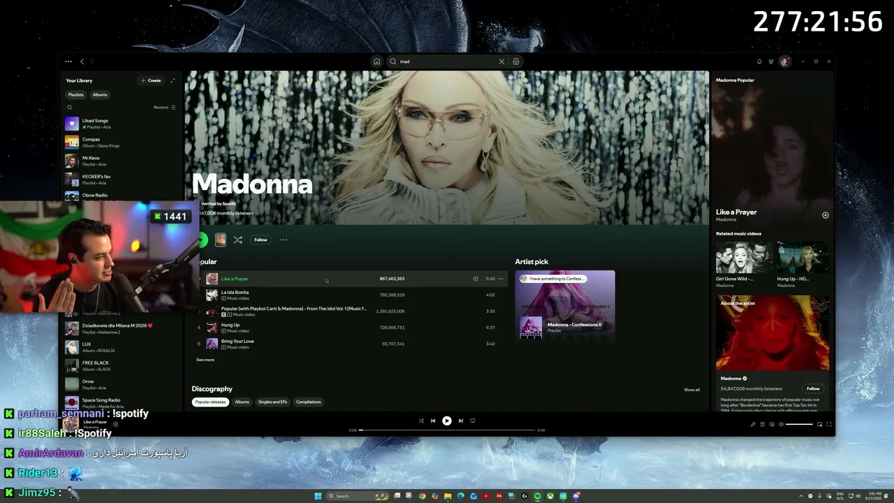The image size is (894, 503).
Task: Open more options for the Madonna artist
Action: pos(284,240)
